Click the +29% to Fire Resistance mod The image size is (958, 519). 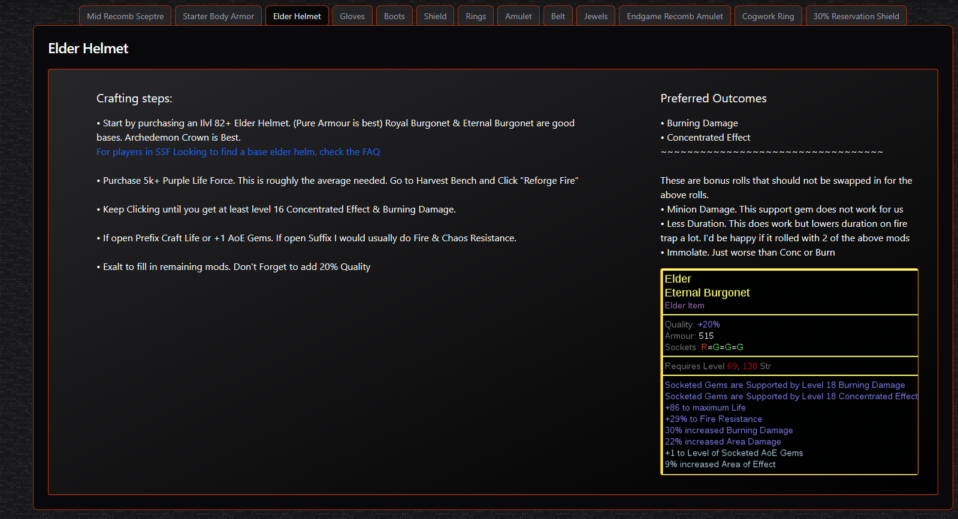click(x=714, y=419)
